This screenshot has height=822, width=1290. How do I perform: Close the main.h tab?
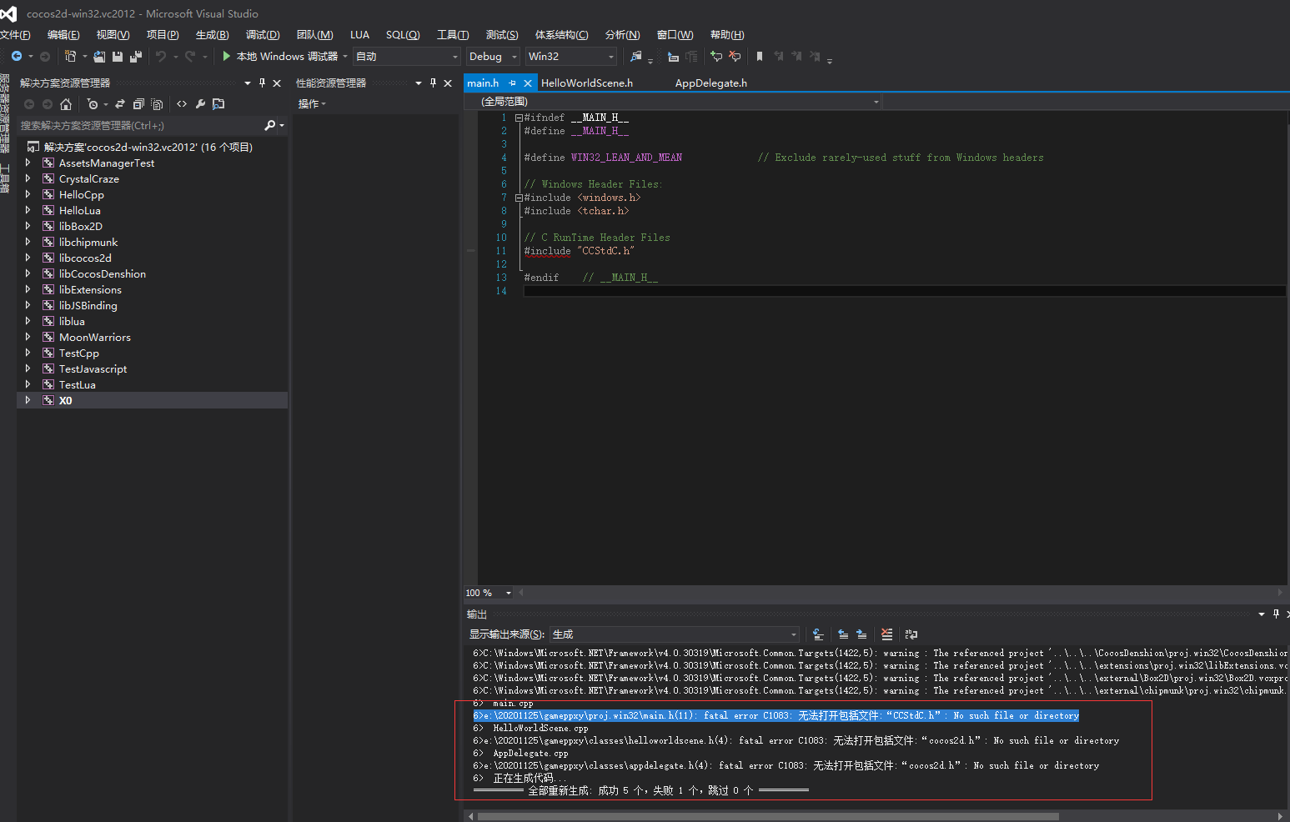point(528,83)
